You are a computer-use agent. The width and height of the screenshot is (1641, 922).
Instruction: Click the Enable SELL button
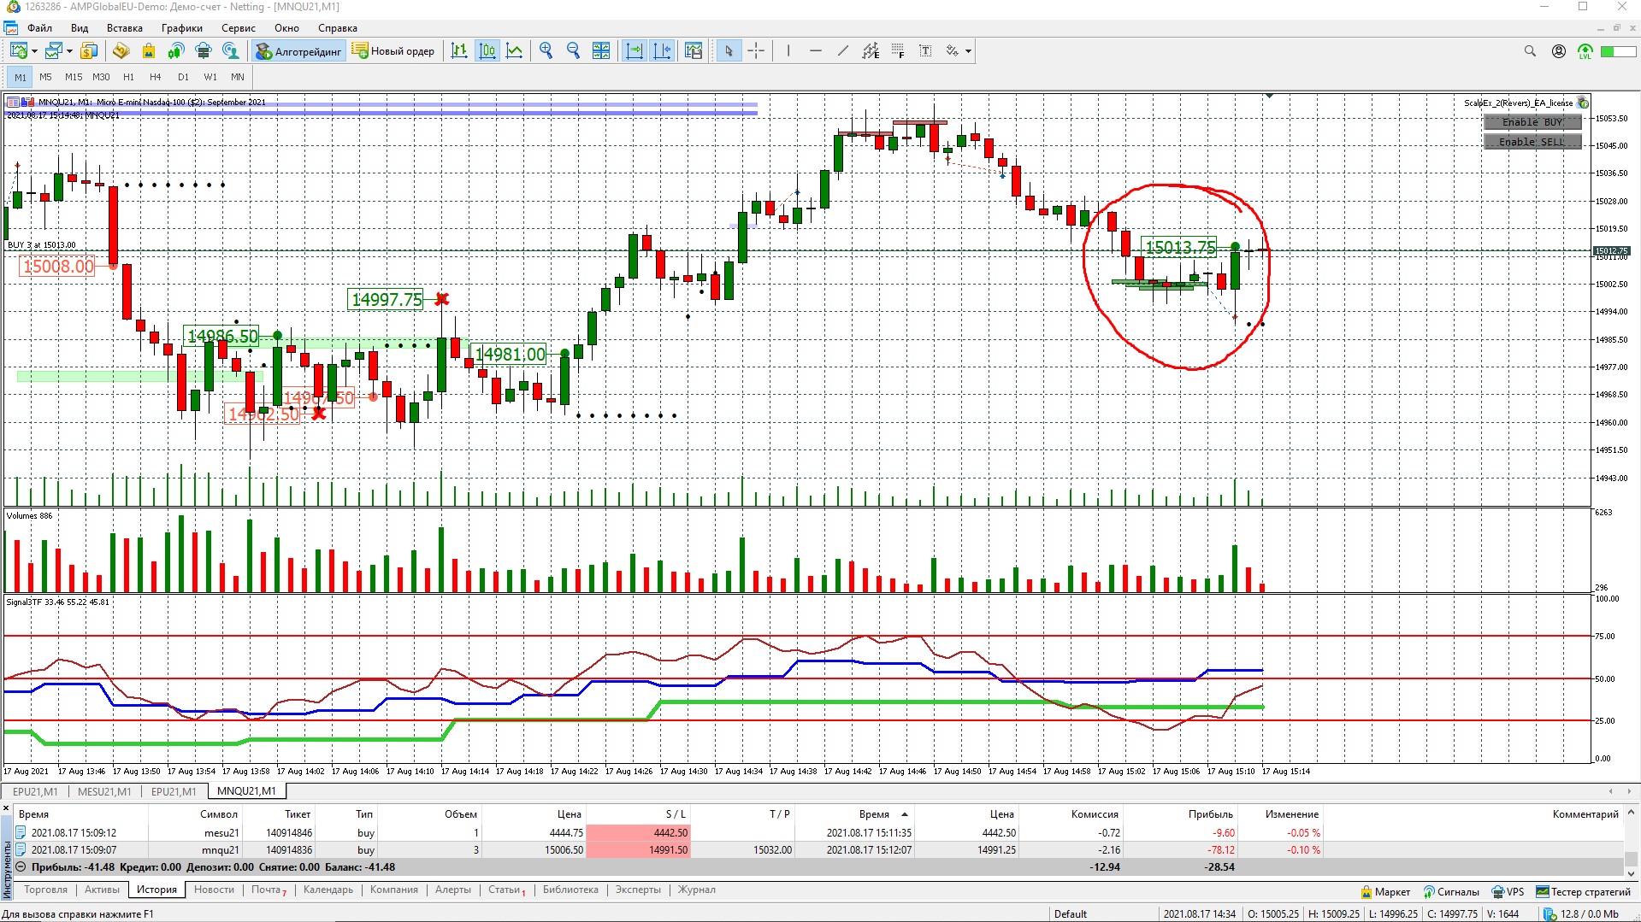pyautogui.click(x=1532, y=142)
